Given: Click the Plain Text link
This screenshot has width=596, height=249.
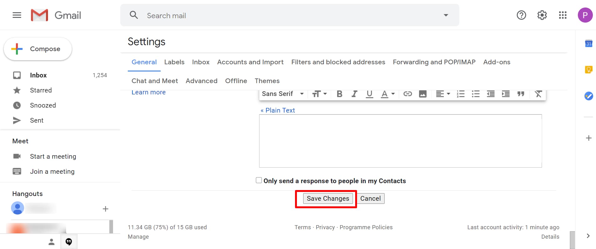Looking at the screenshot, I should point(277,110).
